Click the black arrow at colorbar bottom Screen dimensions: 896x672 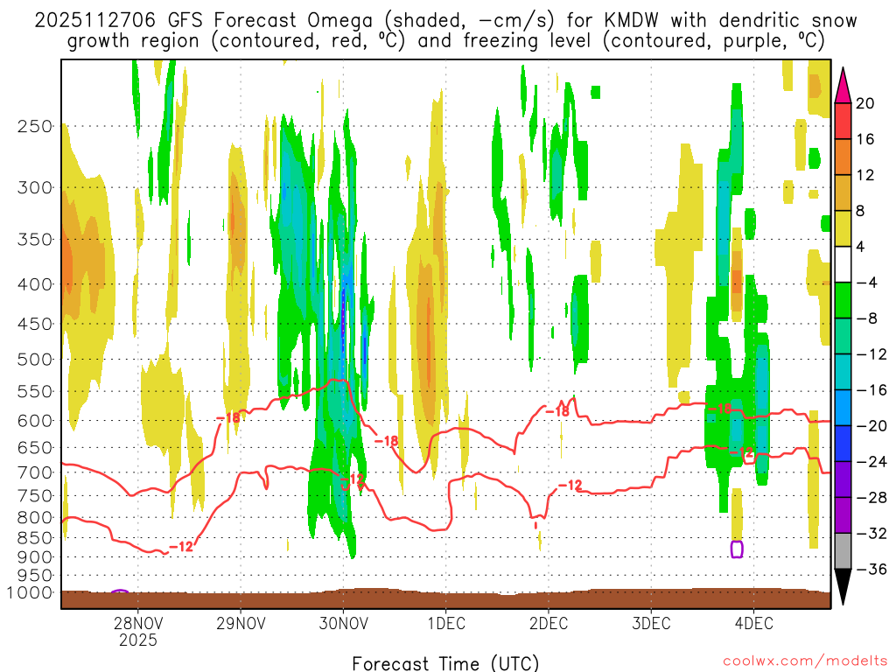[x=843, y=586]
